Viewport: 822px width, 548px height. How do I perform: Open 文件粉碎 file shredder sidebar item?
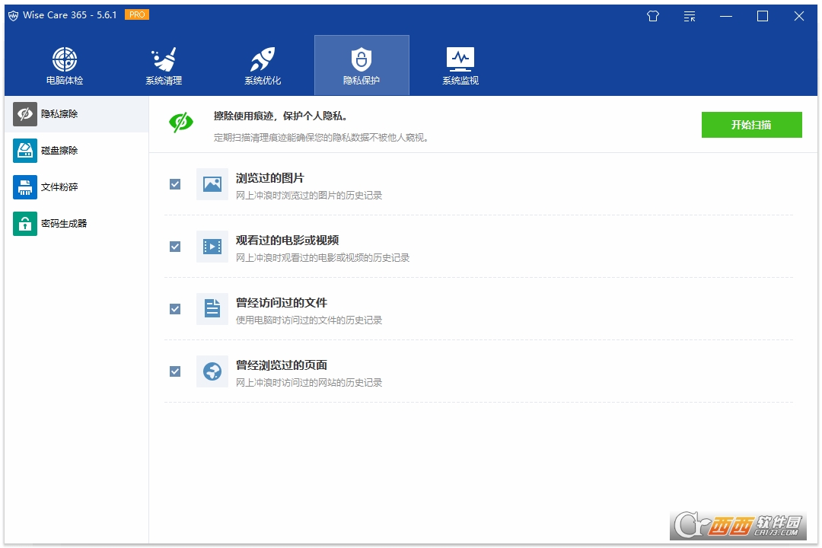click(x=77, y=187)
